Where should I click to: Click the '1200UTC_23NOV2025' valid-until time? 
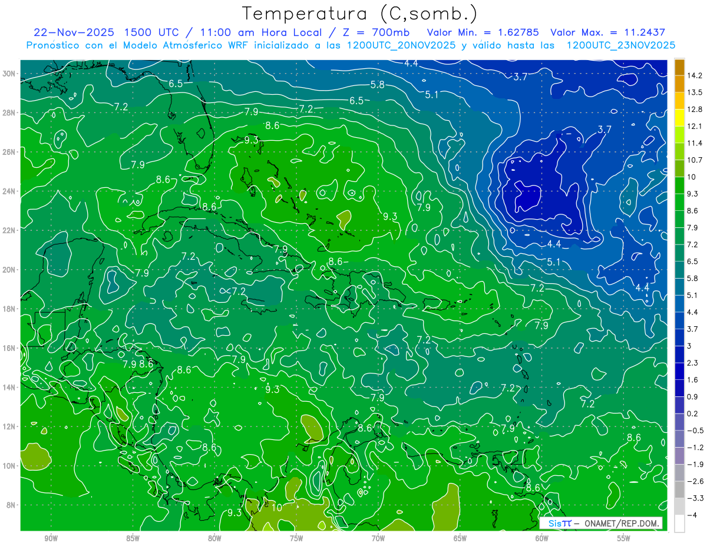point(620,45)
